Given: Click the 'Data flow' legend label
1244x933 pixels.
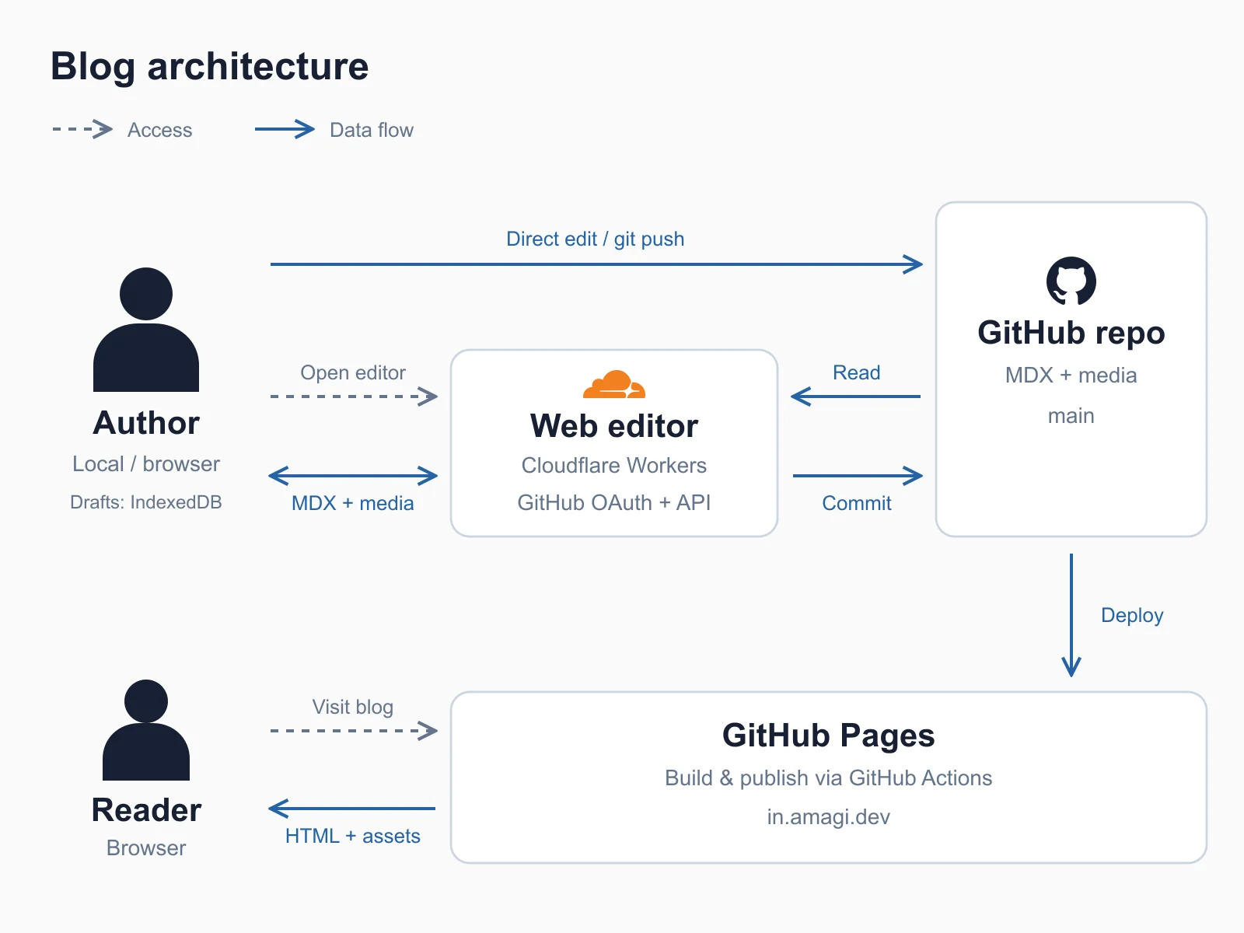Looking at the screenshot, I should [x=372, y=130].
